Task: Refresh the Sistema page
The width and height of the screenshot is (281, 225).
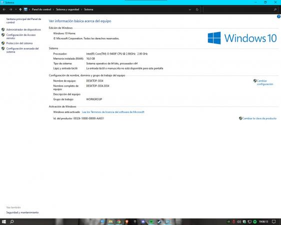Action: [197, 9]
